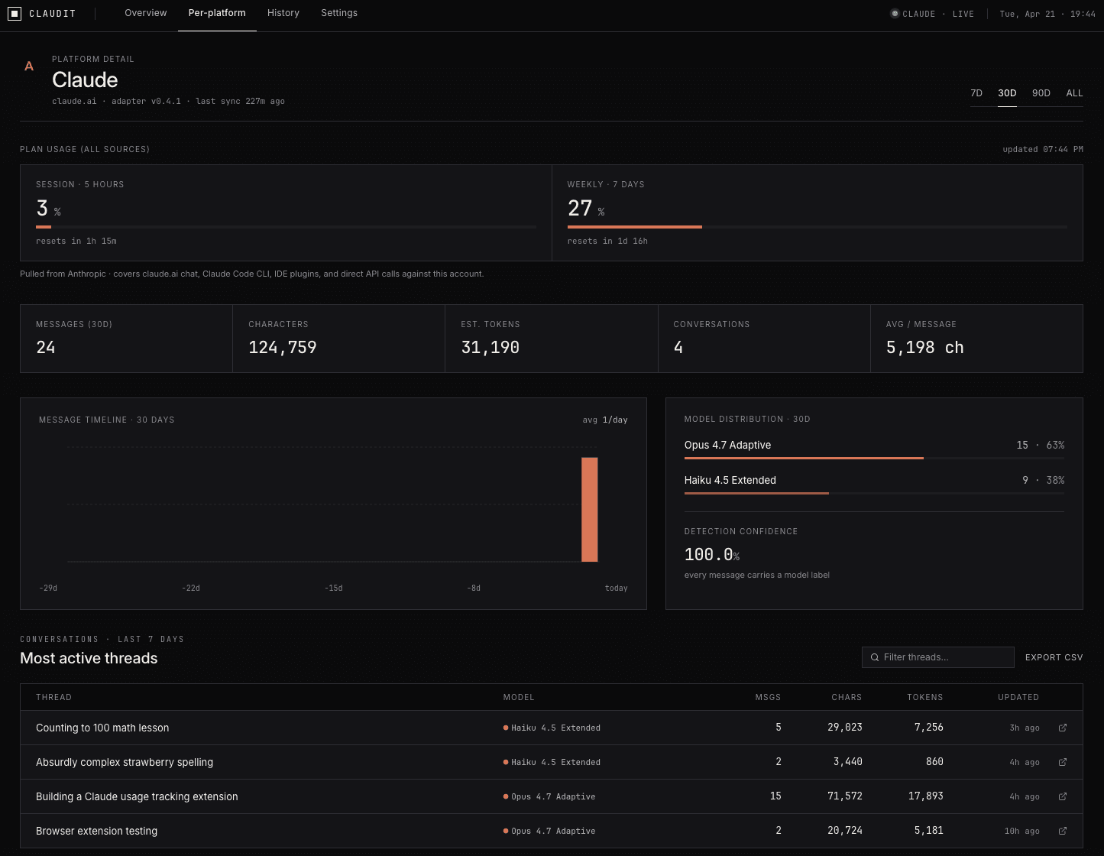This screenshot has height=856, width=1104.
Task: Open Browser extension testing external link icon
Action: coord(1063,831)
